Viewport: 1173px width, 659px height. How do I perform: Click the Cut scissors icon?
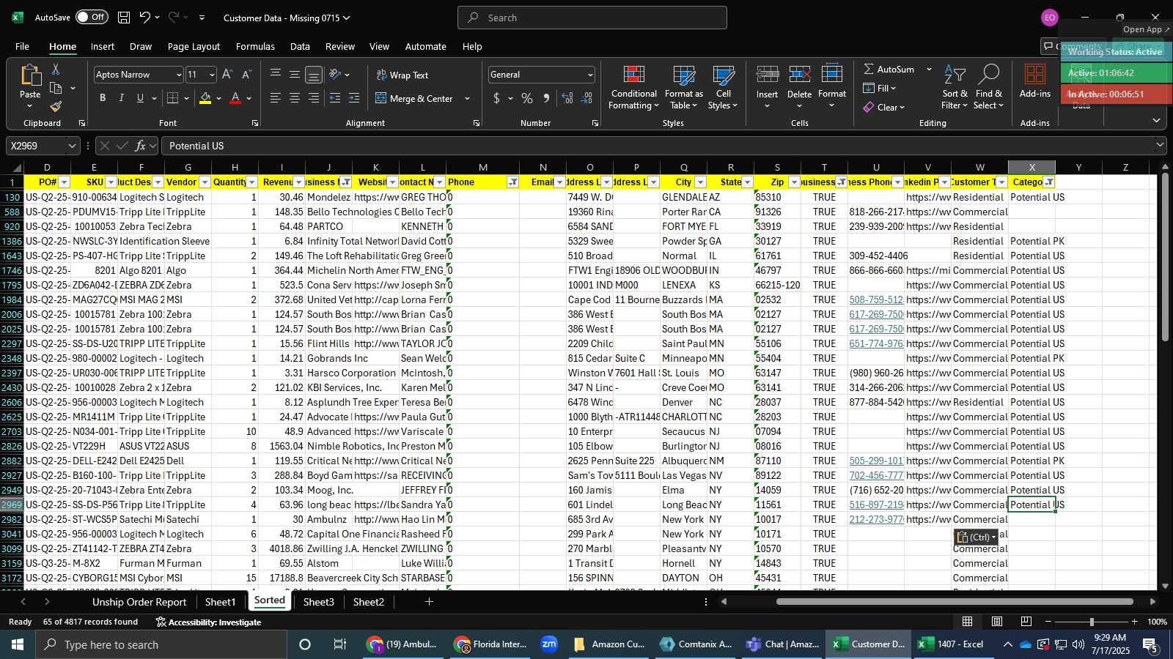(x=56, y=69)
